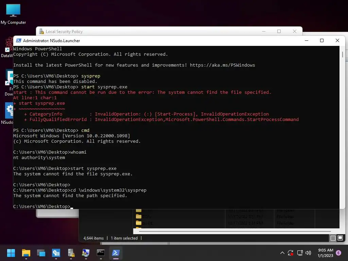Click the PowerShell console vertical scrollbar thumb
348x261 pixels.
tap(343, 54)
